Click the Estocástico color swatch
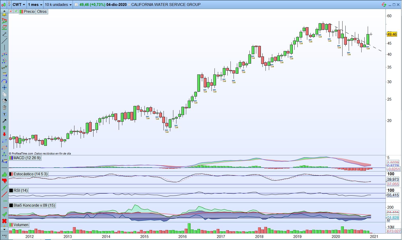Screen dimensions: 402x240 point(11,174)
